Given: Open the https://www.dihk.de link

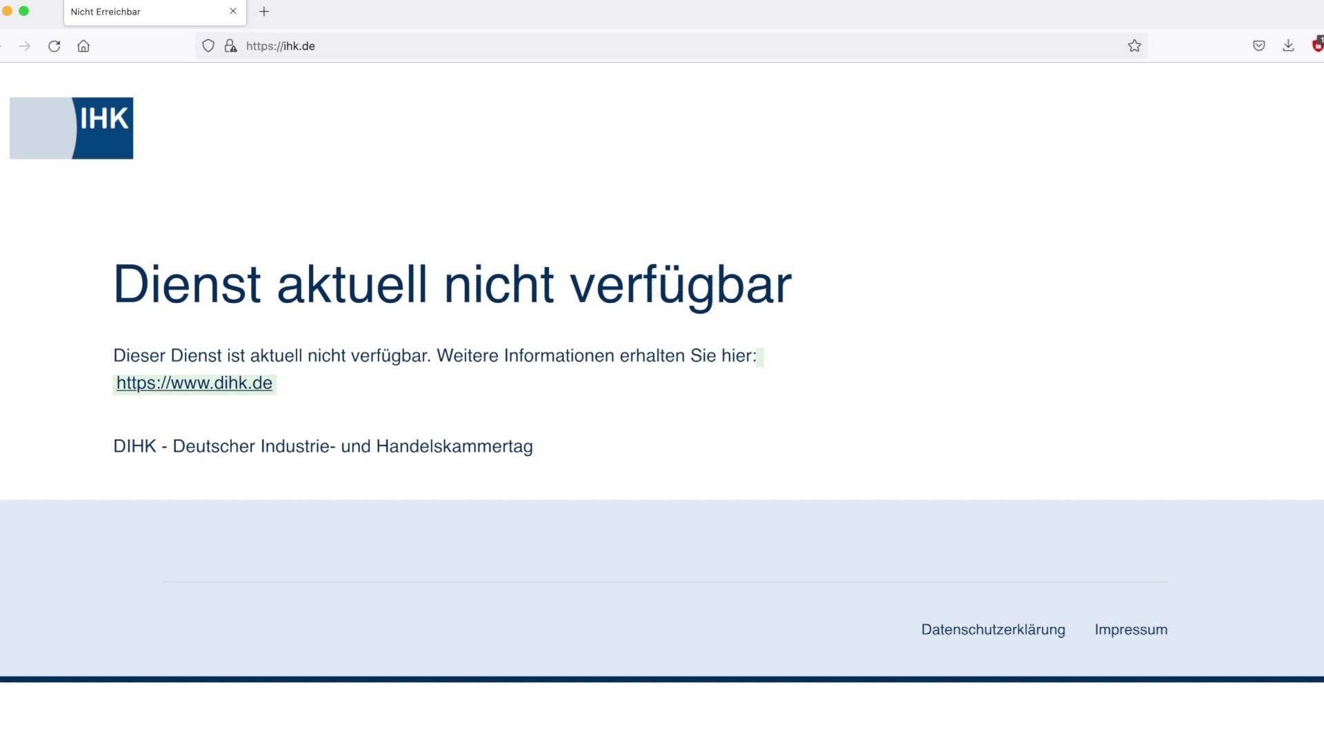Looking at the screenshot, I should tap(194, 384).
